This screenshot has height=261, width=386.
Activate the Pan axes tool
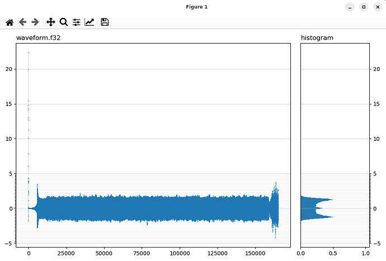tap(51, 22)
